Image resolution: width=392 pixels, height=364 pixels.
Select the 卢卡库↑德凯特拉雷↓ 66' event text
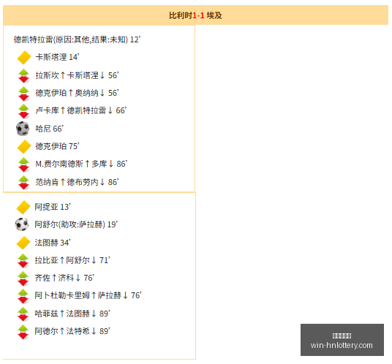point(81,110)
